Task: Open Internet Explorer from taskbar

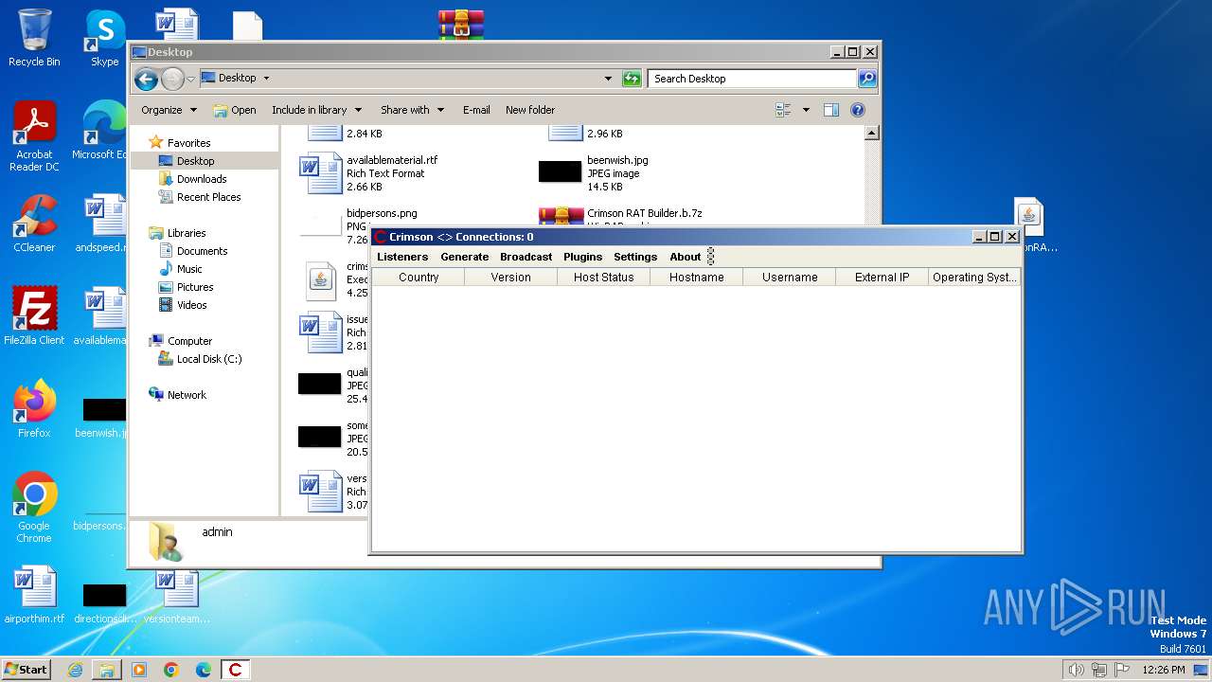Action: click(75, 670)
